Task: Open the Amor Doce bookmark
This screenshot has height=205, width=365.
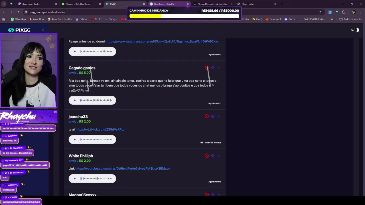Action: (x=37, y=19)
